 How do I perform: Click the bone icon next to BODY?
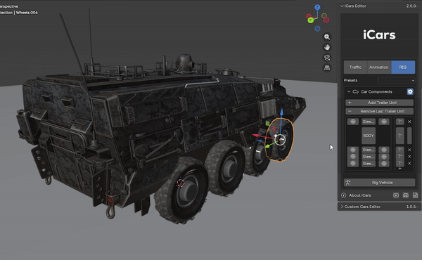click(x=400, y=136)
